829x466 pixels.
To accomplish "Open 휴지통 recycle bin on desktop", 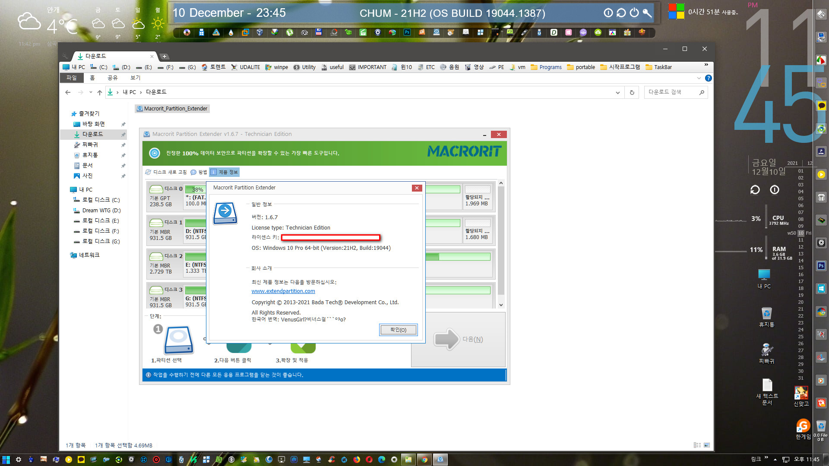I will pos(766,317).
